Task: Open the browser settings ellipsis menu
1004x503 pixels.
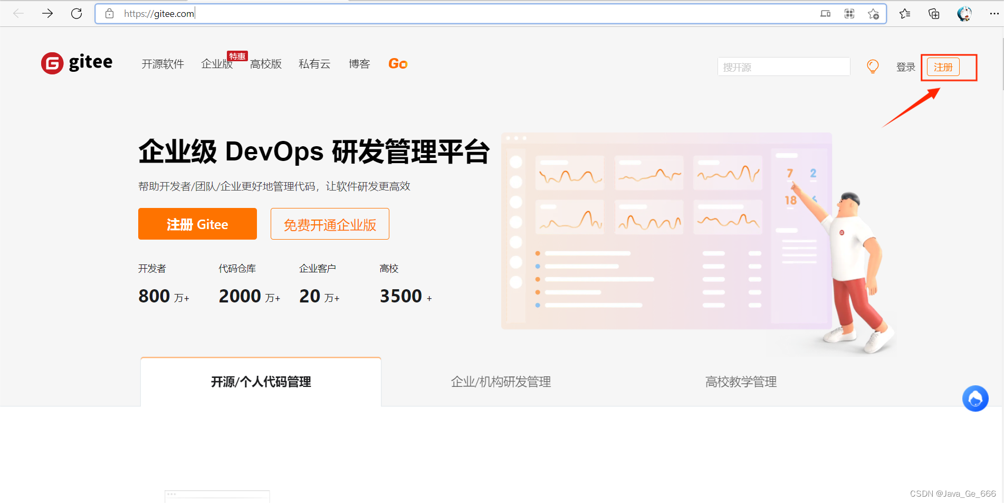Action: 994,14
